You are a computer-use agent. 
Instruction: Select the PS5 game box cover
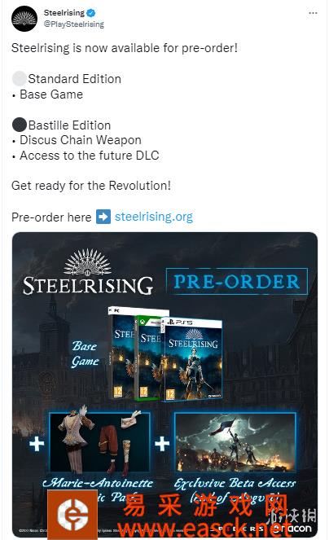point(192,360)
